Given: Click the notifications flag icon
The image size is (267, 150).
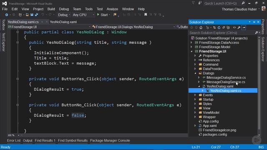Looking at the screenshot, I should point(193,3).
